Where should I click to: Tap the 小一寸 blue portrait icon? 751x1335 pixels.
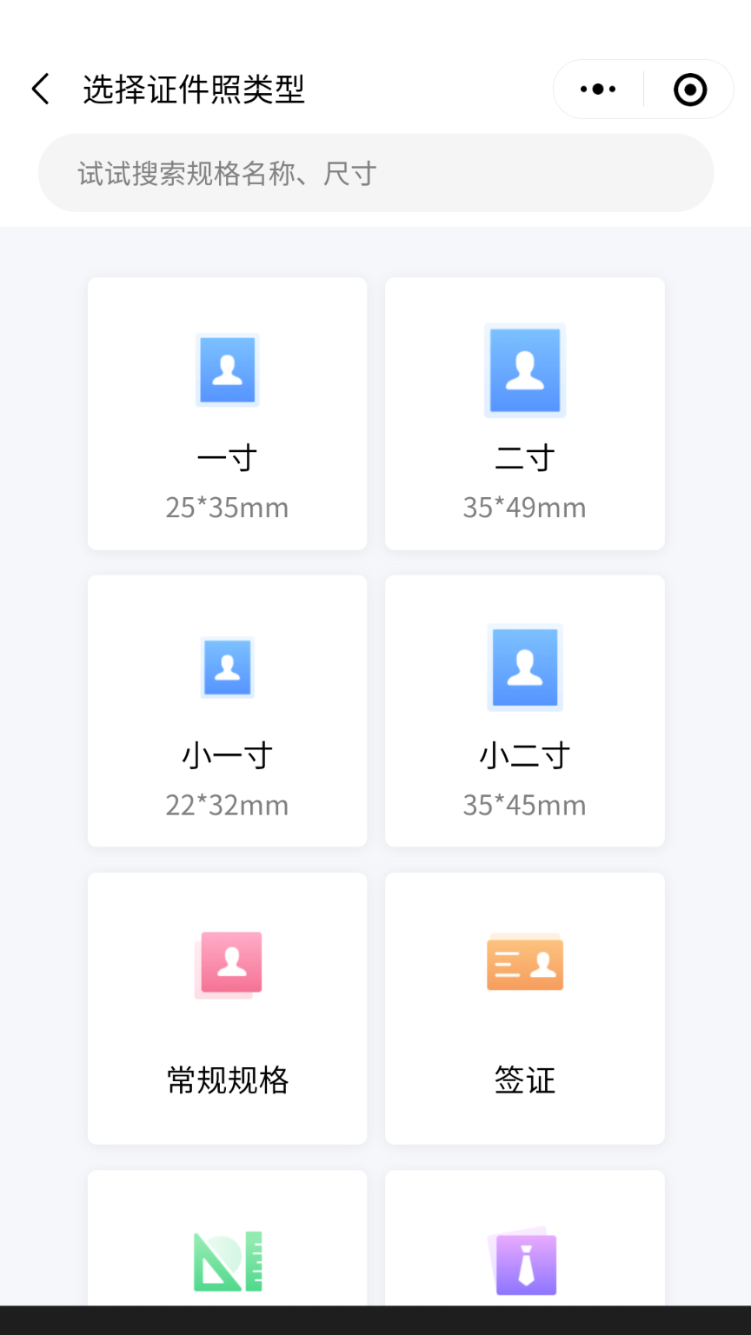click(x=228, y=667)
